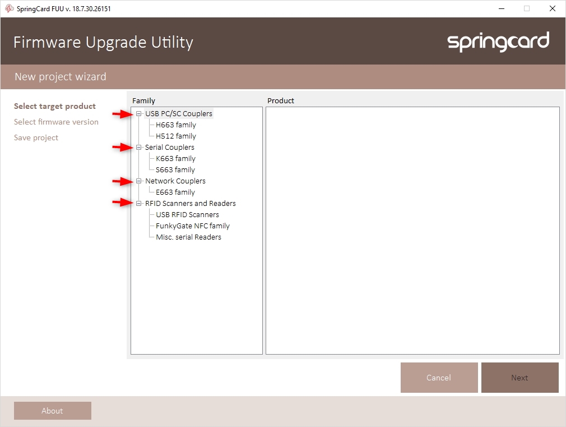
Task: Select H663 family
Action: pos(176,125)
